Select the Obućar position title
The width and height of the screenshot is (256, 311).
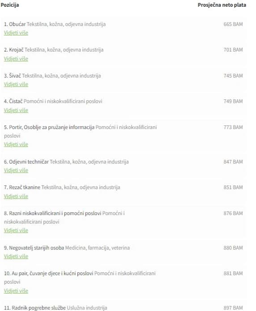coord(17,24)
